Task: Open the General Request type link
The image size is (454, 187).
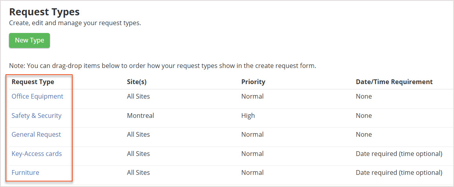Action: tap(36, 135)
